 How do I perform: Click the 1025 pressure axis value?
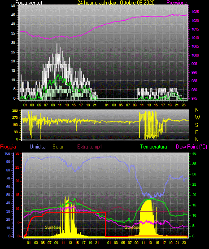click(195, 12)
